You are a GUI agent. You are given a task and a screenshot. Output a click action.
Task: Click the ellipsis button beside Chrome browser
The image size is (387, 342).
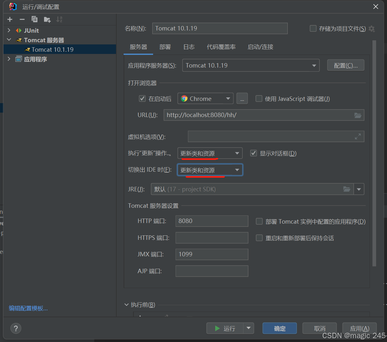pyautogui.click(x=242, y=99)
